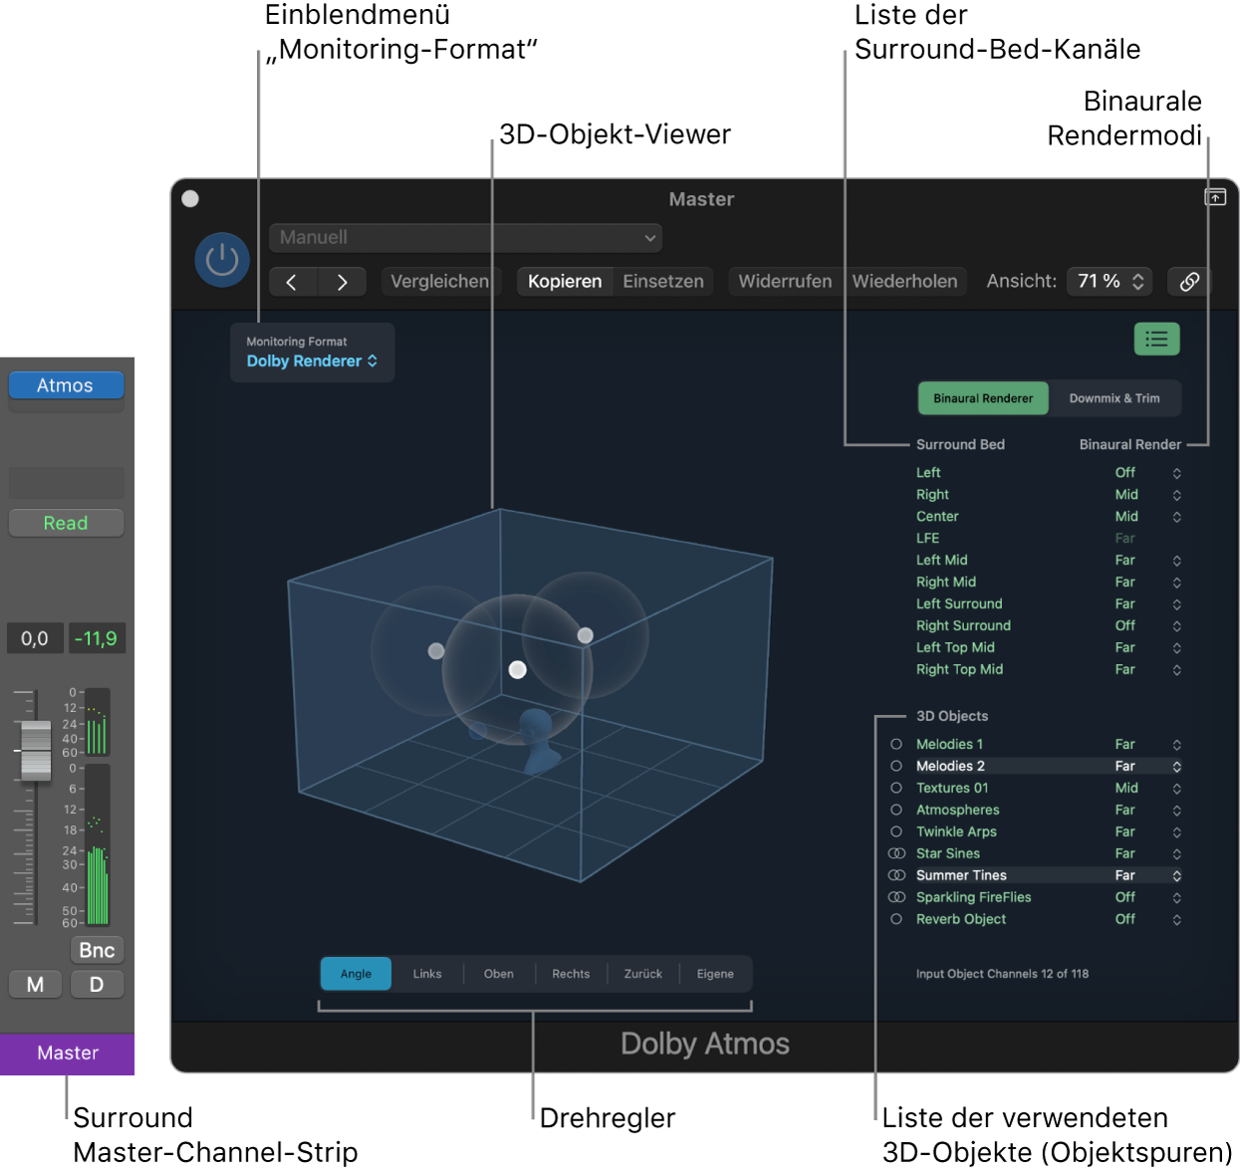1240x1176 pixels.
Task: Click the Vergleichen button
Action: point(439,282)
